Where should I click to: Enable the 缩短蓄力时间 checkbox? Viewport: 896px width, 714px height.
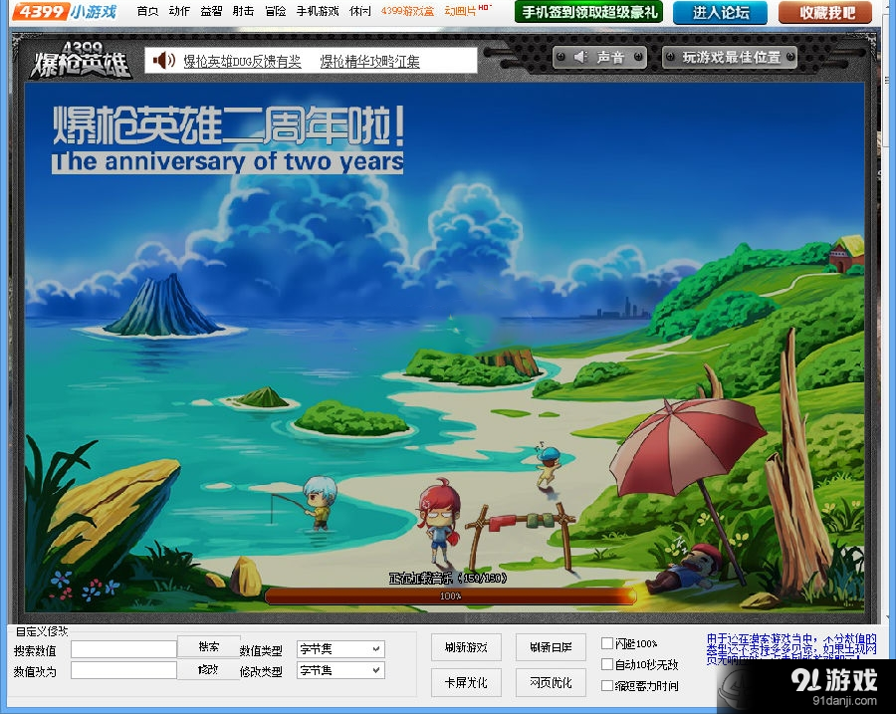tap(607, 685)
